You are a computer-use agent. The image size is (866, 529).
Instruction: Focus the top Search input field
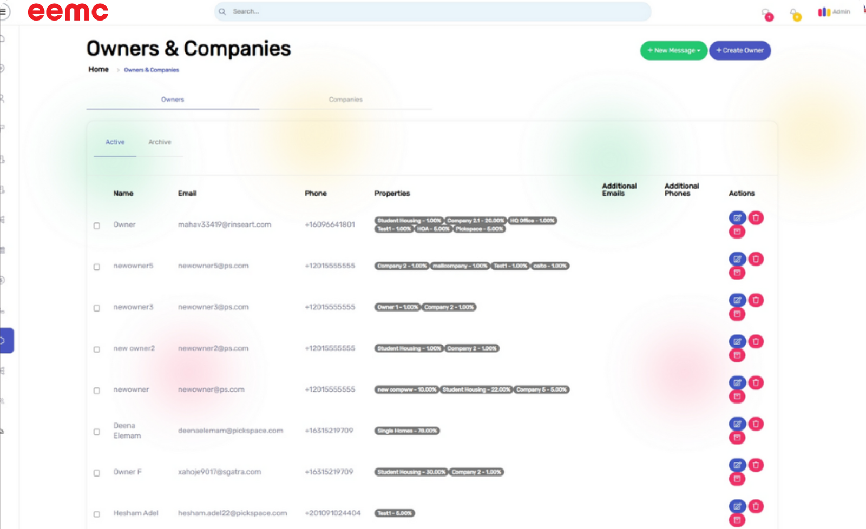(x=433, y=11)
